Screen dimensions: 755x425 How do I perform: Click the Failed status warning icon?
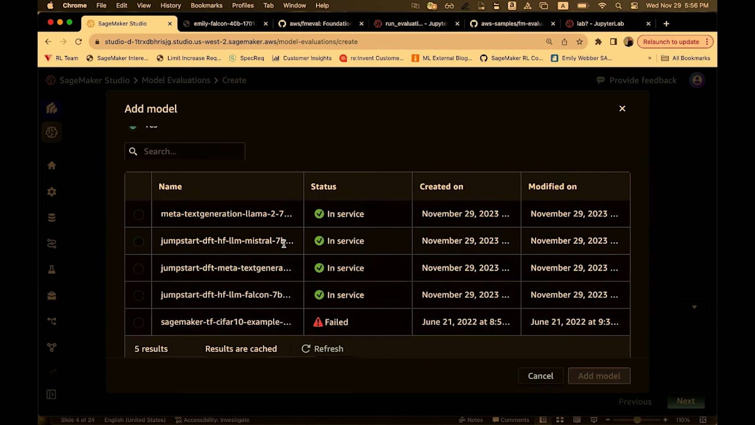tap(318, 322)
